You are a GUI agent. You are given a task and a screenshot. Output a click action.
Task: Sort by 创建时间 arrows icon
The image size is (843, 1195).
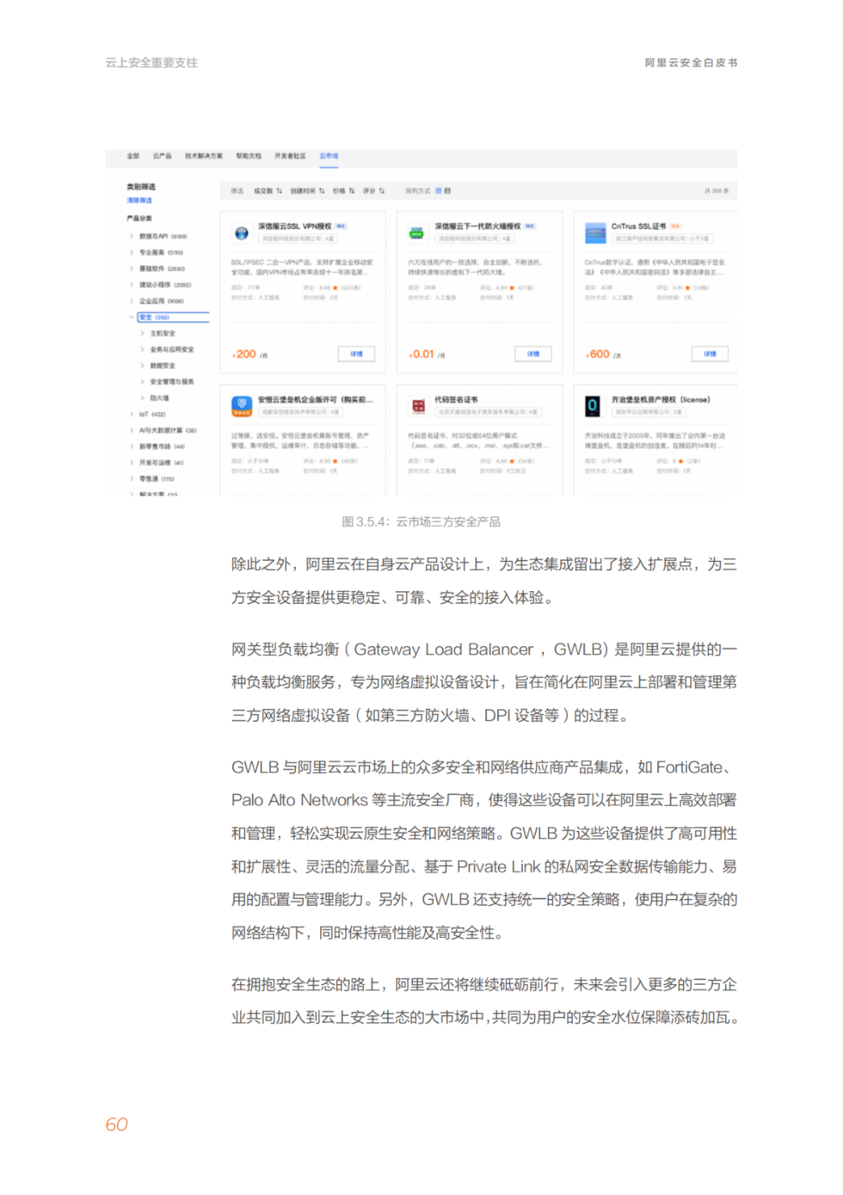tap(322, 191)
